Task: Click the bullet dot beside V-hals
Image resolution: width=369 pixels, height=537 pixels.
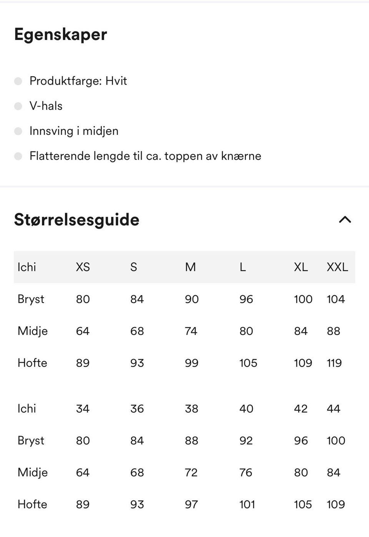Action: 18,106
